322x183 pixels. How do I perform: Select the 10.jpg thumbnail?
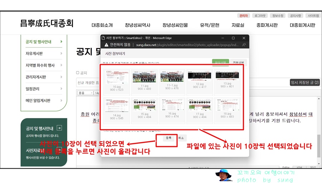(x=117, y=82)
